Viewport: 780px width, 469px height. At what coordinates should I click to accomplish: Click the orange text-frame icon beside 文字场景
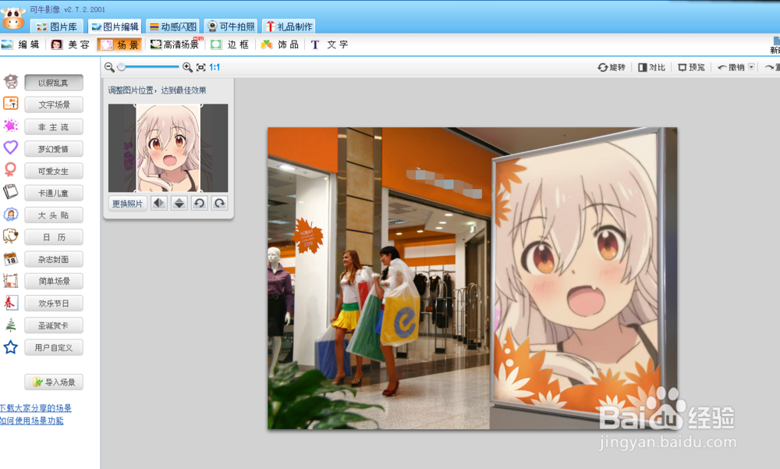click(10, 104)
